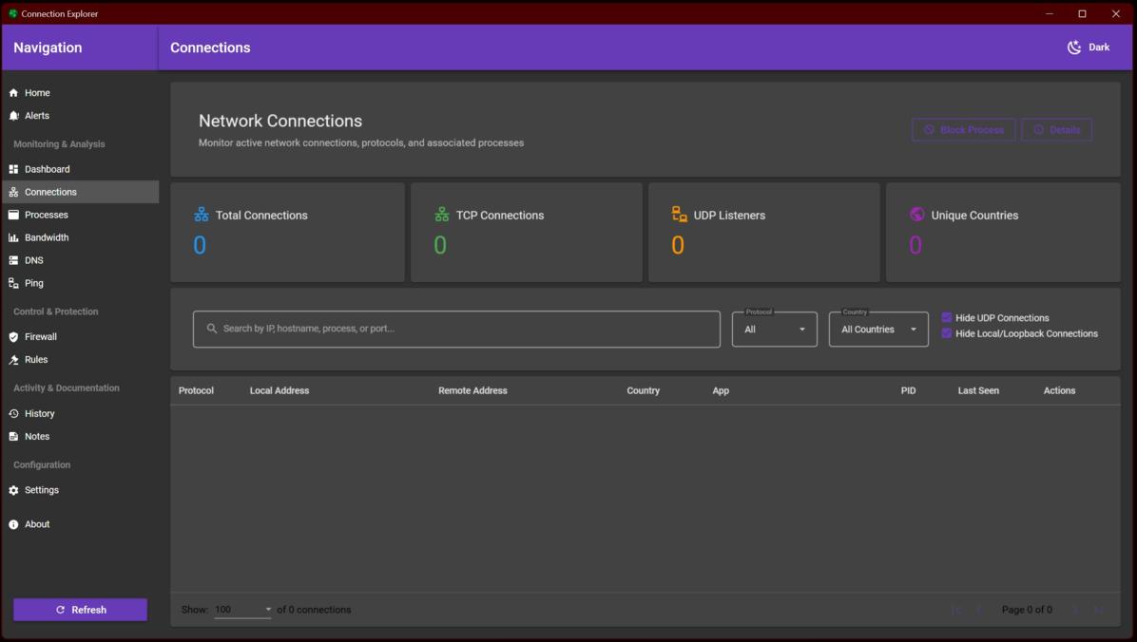Click the Dashboard grid icon
The image size is (1137, 642).
tap(13, 169)
